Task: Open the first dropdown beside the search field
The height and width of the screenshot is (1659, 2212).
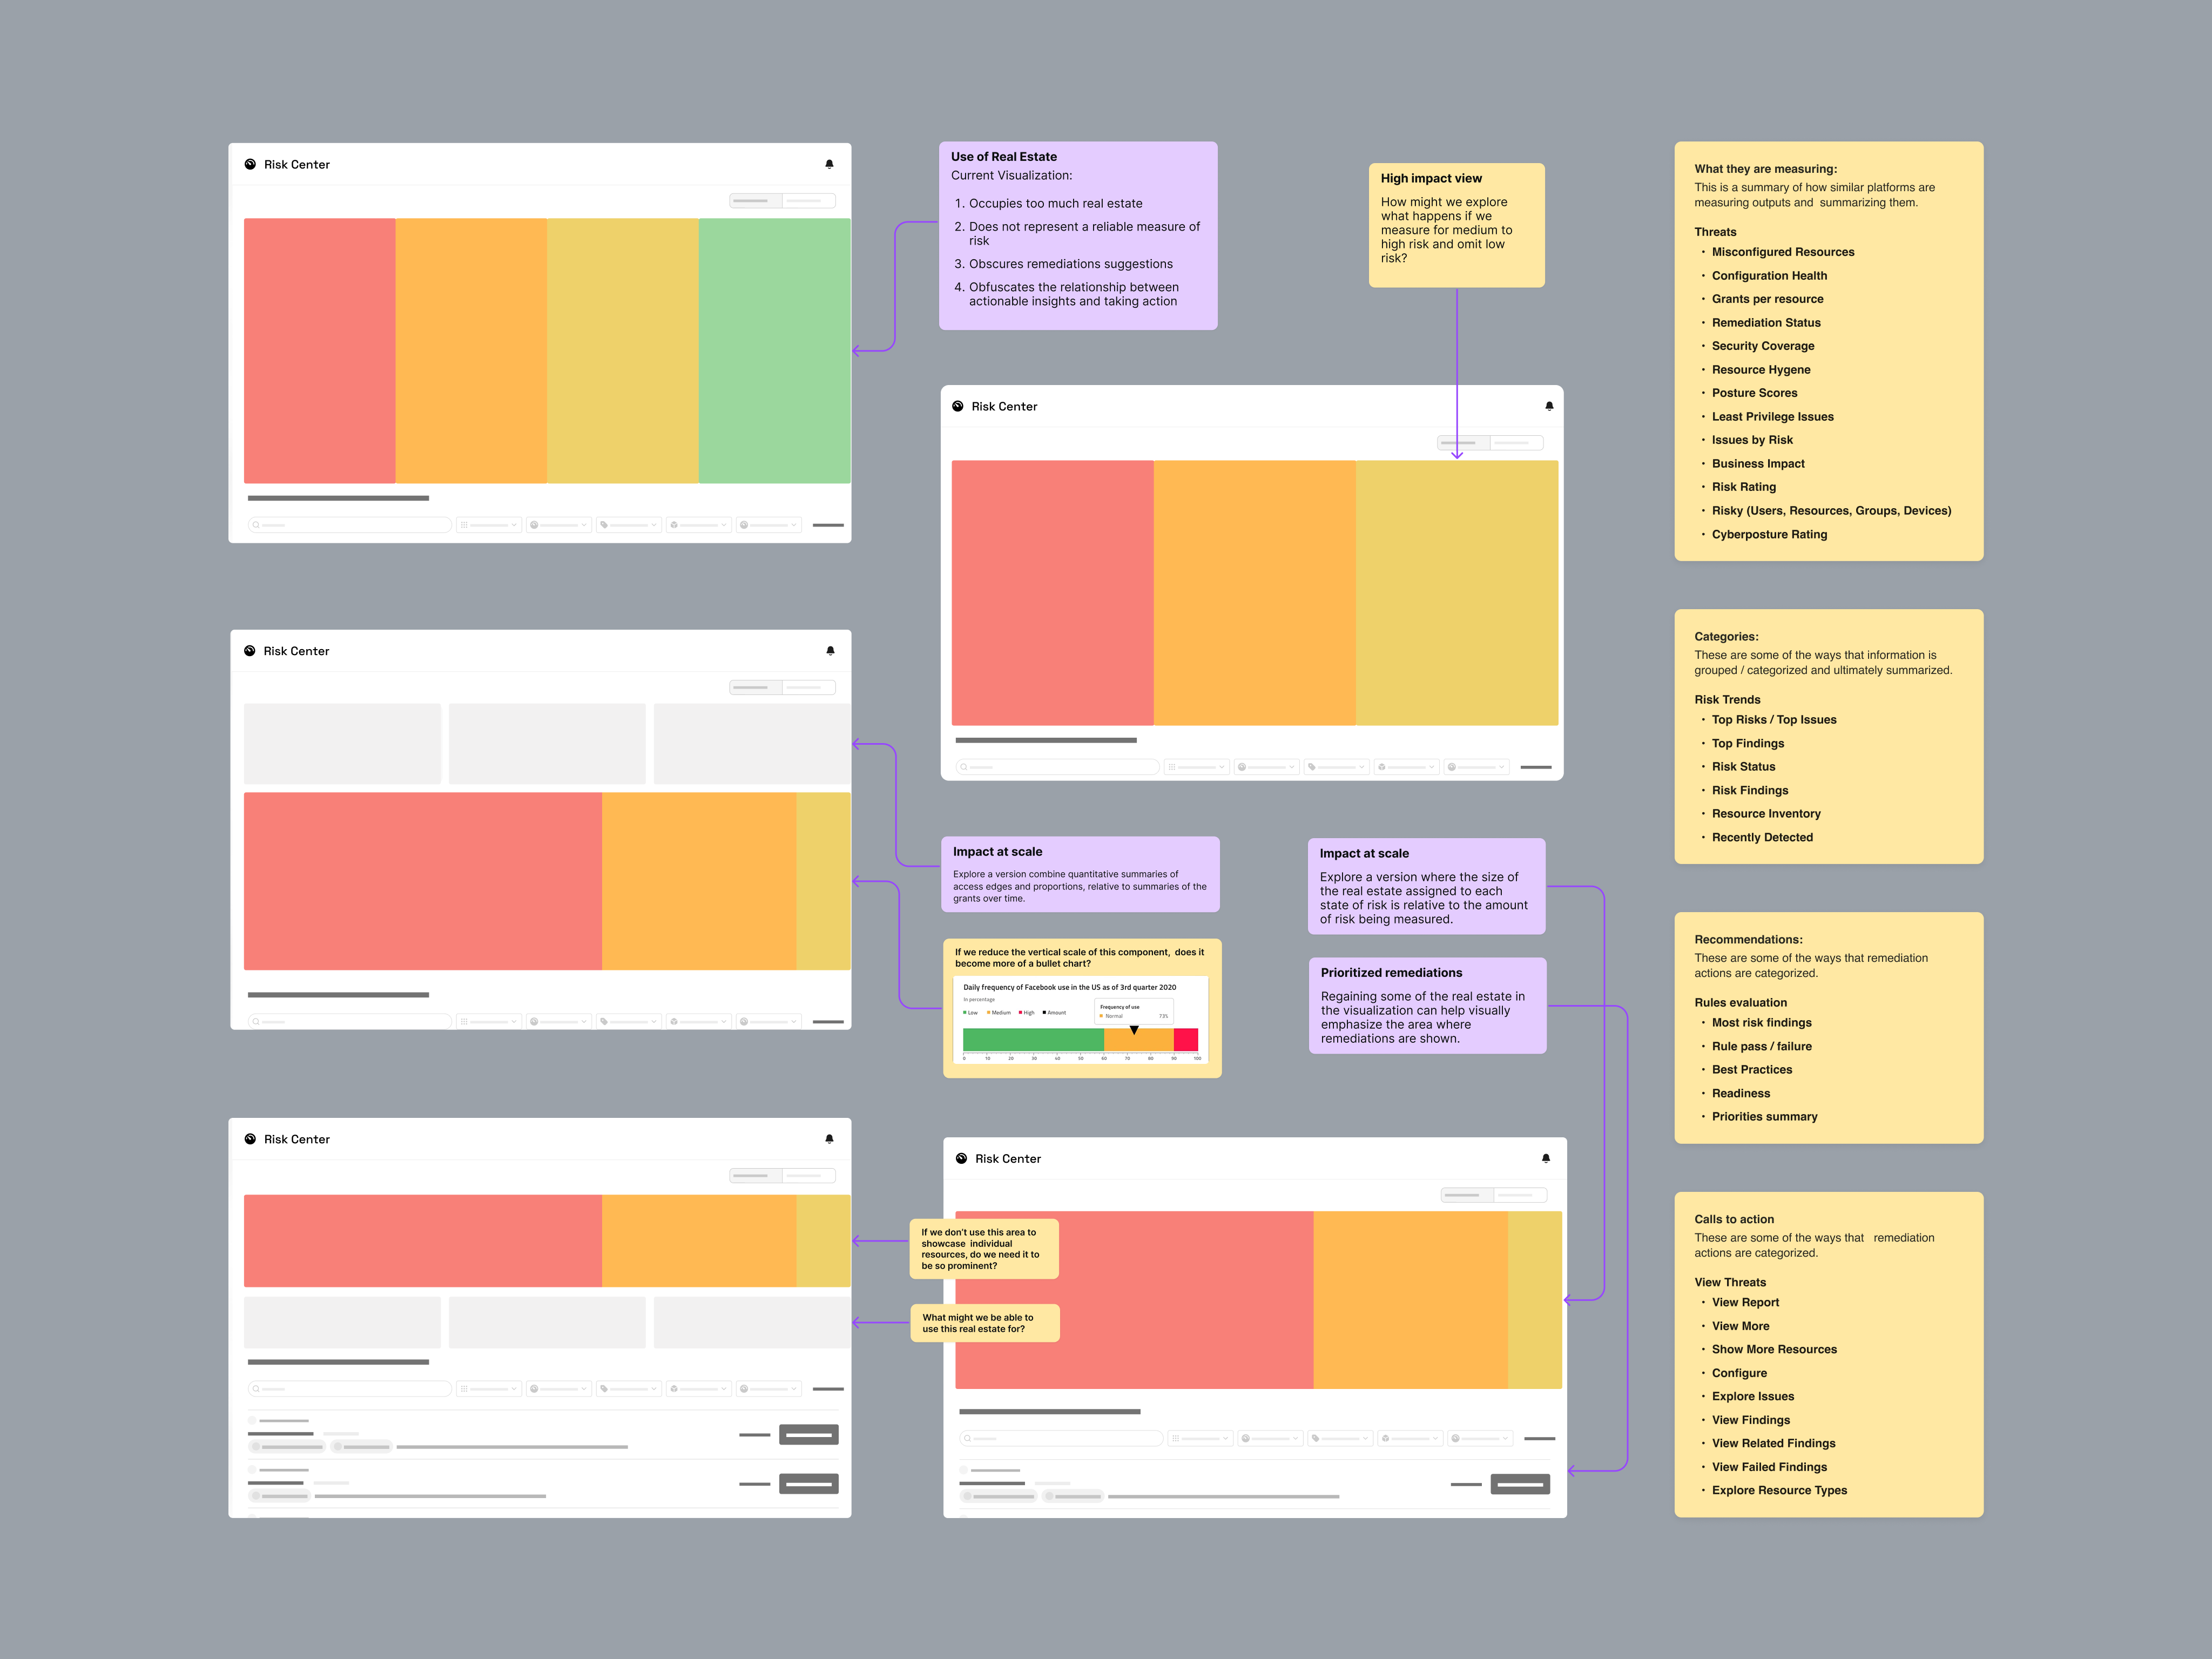Action: 490,525
